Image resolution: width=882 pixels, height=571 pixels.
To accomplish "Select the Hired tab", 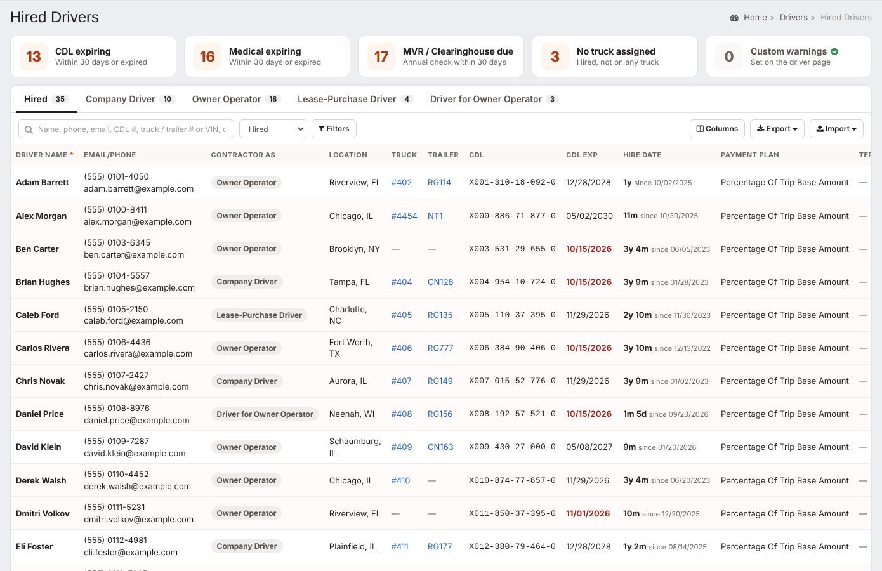I will [46, 99].
